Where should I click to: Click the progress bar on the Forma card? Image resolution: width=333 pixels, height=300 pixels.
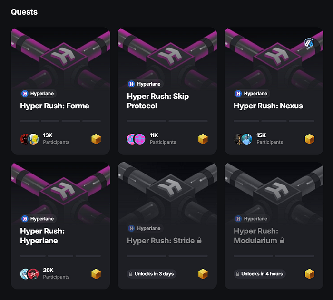(x=60, y=121)
